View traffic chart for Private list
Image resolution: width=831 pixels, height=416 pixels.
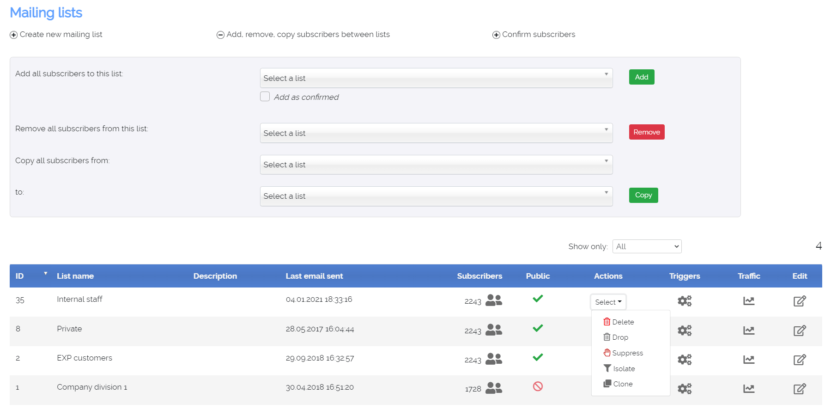(x=748, y=330)
